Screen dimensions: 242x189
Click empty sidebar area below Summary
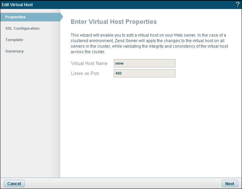30,114
